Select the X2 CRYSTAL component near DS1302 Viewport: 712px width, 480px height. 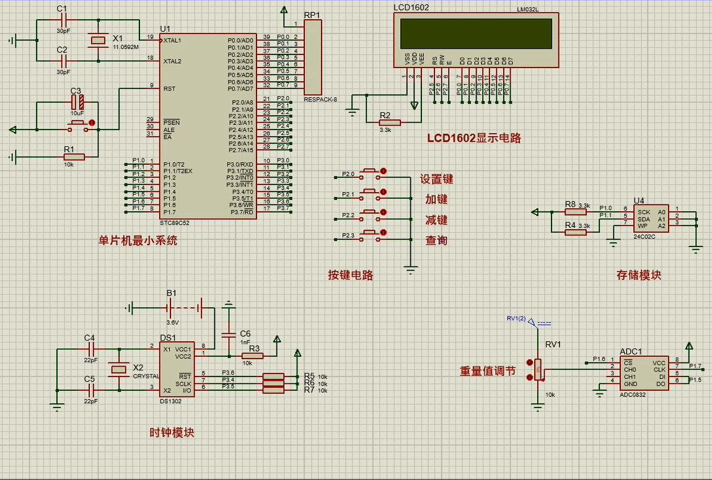click(118, 370)
